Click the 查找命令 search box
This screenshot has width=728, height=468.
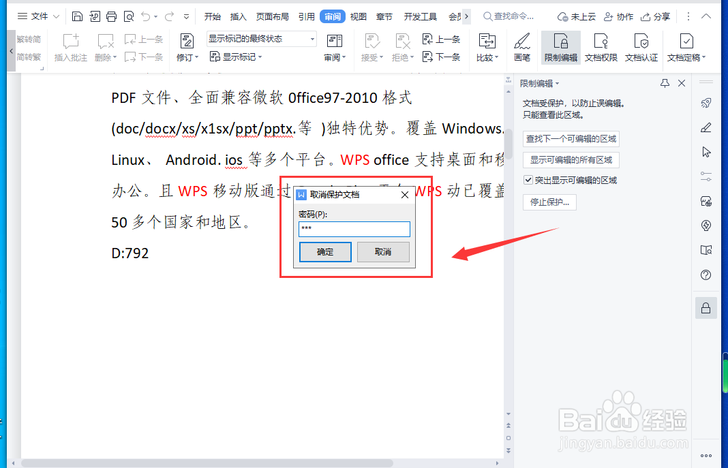[509, 17]
